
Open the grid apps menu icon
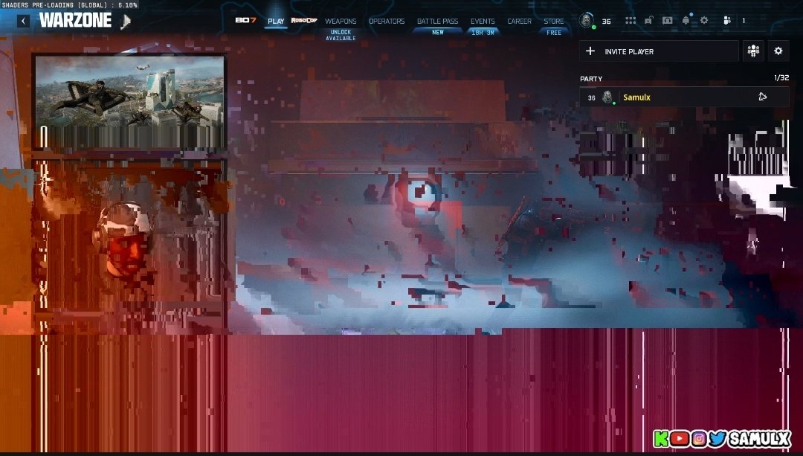(631, 21)
